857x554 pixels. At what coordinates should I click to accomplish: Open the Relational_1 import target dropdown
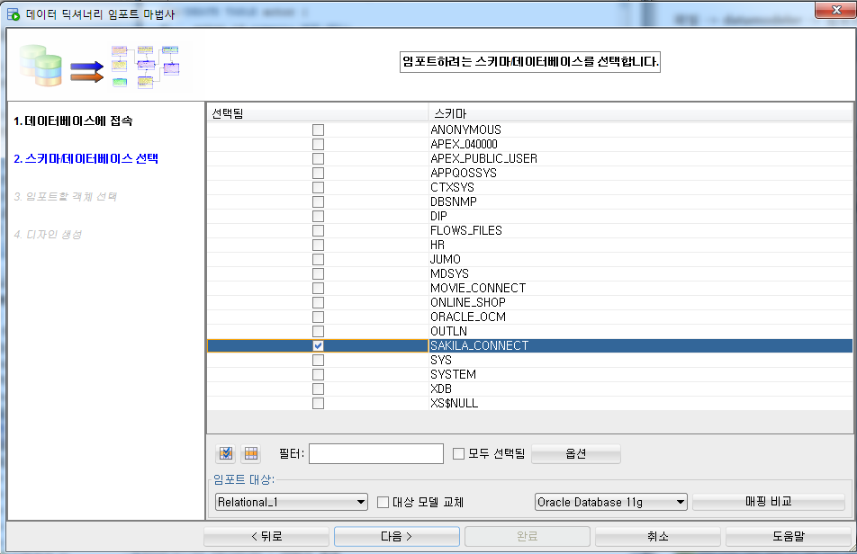(x=292, y=502)
